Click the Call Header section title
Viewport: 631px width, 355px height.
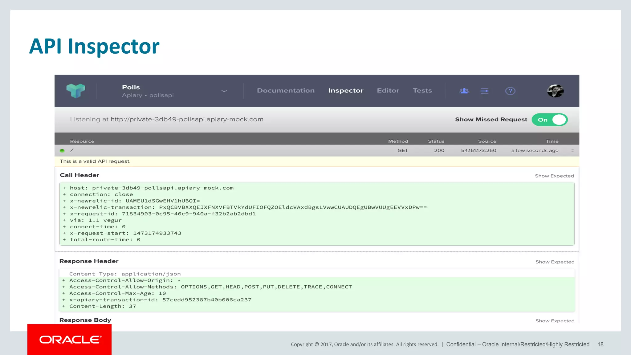[79, 175]
